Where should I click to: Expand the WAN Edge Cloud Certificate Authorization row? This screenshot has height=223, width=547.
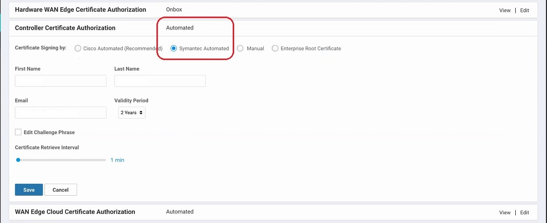[x=273, y=212]
